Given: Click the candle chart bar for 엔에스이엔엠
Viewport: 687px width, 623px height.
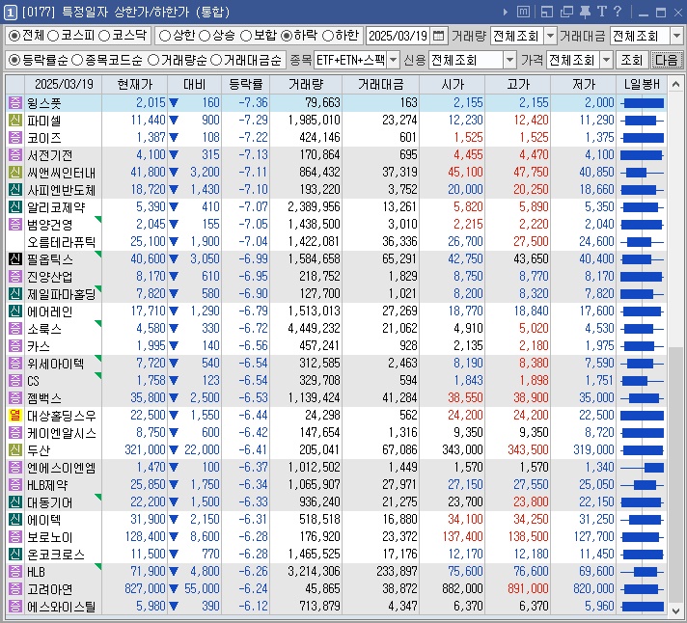Looking at the screenshot, I should point(642,468).
